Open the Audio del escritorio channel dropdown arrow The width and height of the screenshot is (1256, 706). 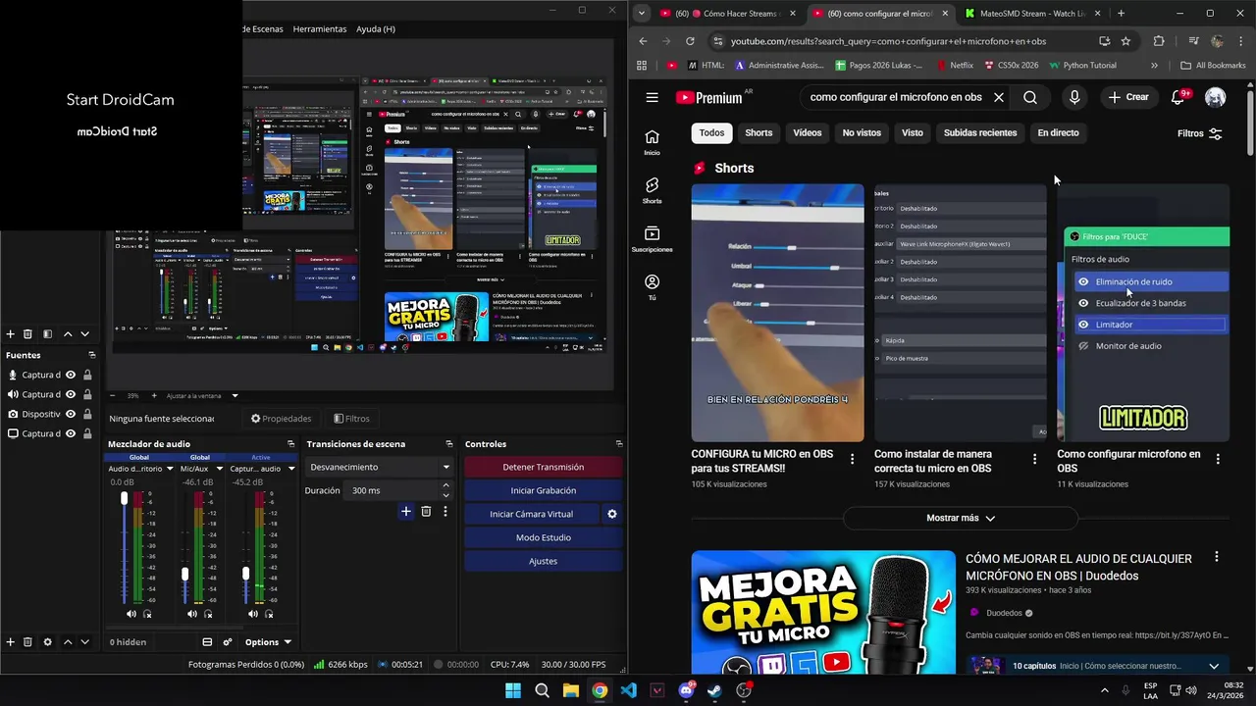coord(170,469)
